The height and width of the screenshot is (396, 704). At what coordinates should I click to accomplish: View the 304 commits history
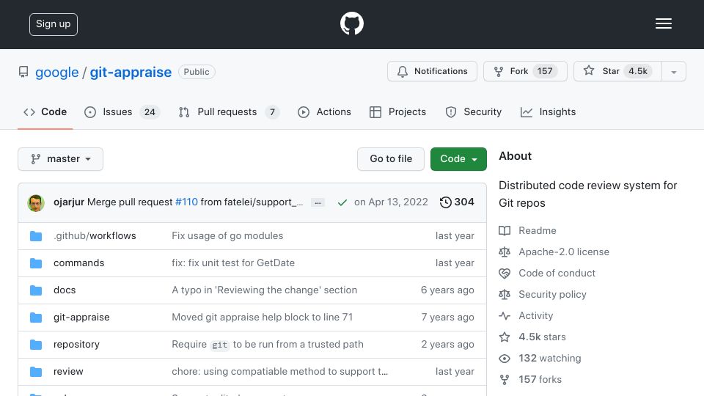[457, 202]
